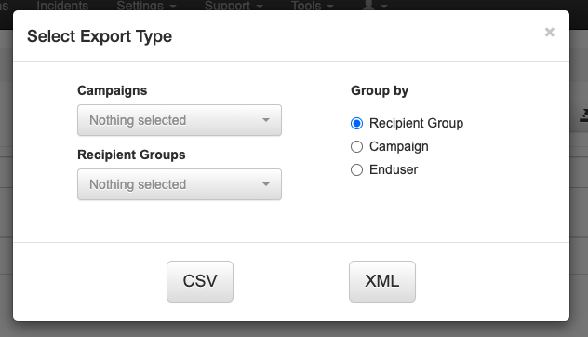Export as XML

pos(382,281)
